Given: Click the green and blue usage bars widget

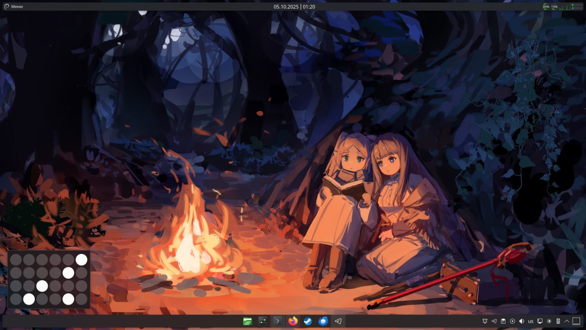Looking at the screenshot, I should [x=577, y=7].
